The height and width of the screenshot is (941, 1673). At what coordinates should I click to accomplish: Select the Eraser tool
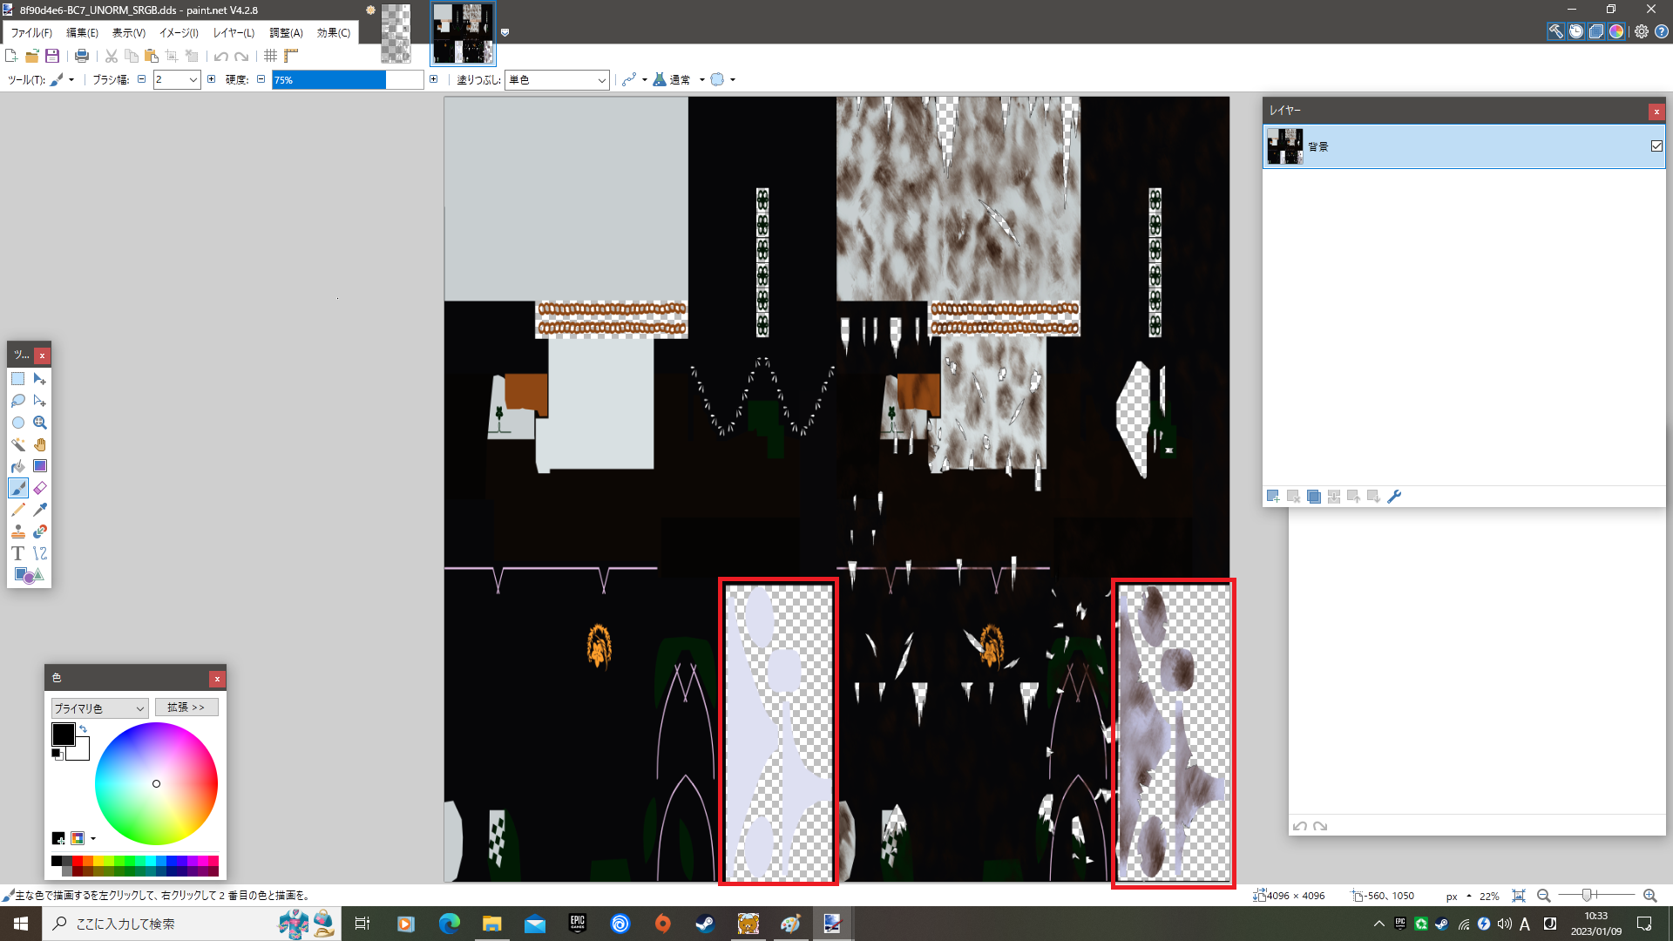click(x=40, y=488)
